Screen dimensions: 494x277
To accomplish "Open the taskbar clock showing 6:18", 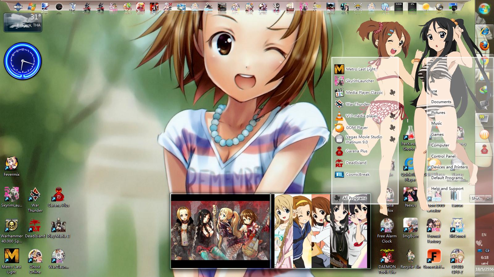I will tap(484, 258).
